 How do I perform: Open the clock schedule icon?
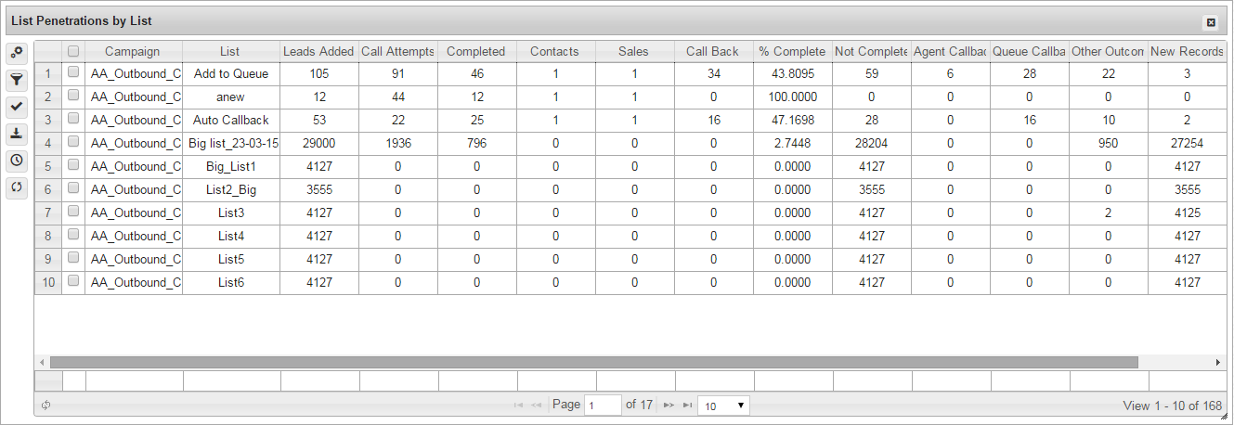click(17, 161)
